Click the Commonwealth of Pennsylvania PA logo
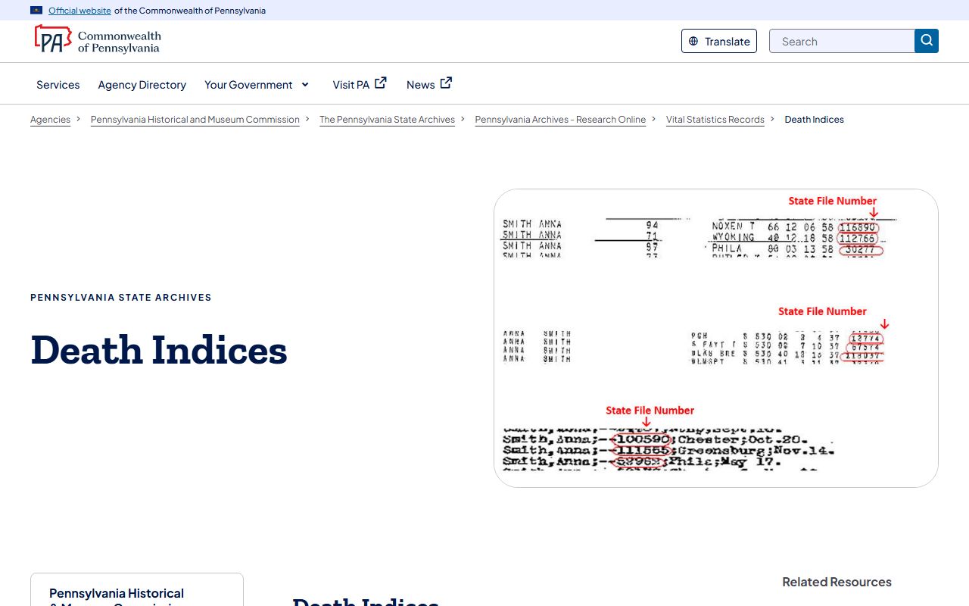This screenshot has width=969, height=606. tap(97, 39)
